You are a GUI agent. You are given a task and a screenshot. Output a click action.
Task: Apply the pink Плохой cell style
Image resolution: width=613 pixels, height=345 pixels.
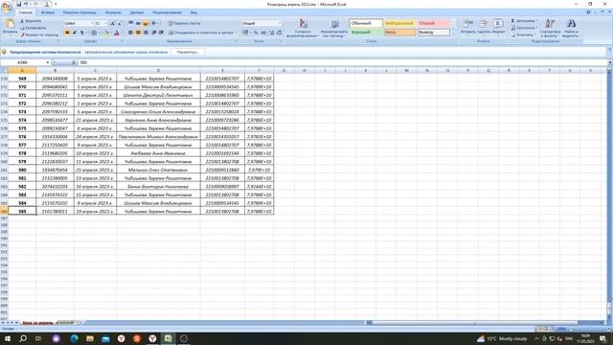click(x=434, y=23)
